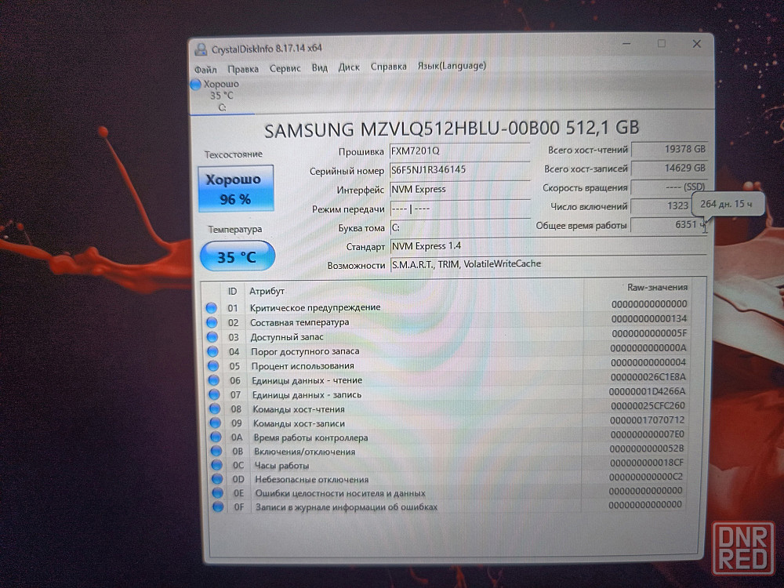Click the blue status dot for attribute 0D
This screenshot has height=588, width=784.
pos(217,479)
